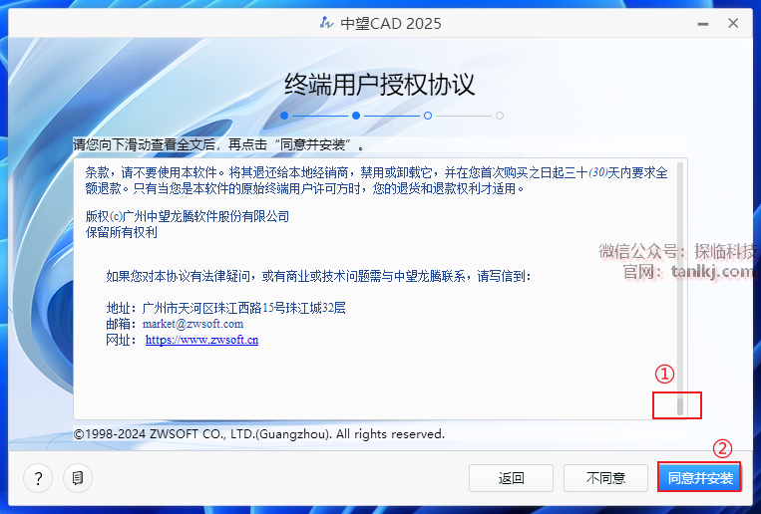Go back with the 返回 button

coord(511,477)
